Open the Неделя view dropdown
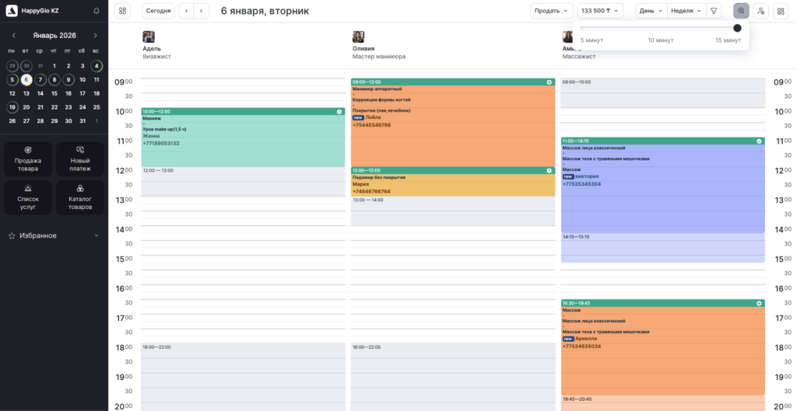This screenshot has height=411, width=797. (x=686, y=11)
